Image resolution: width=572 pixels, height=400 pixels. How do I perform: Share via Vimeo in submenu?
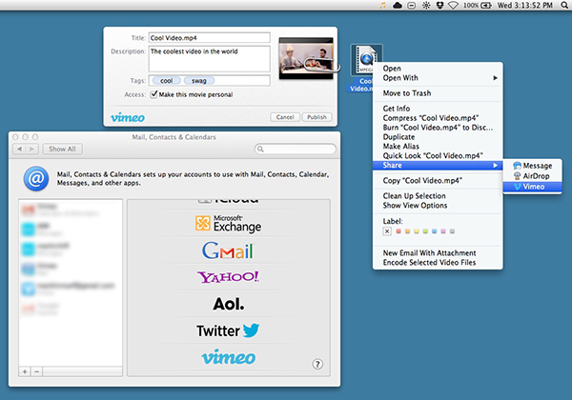(532, 187)
